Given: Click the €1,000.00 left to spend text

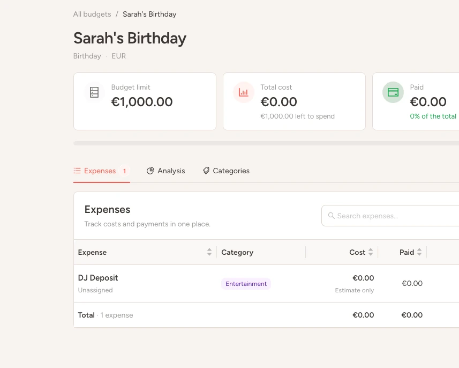Looking at the screenshot, I should click(298, 116).
